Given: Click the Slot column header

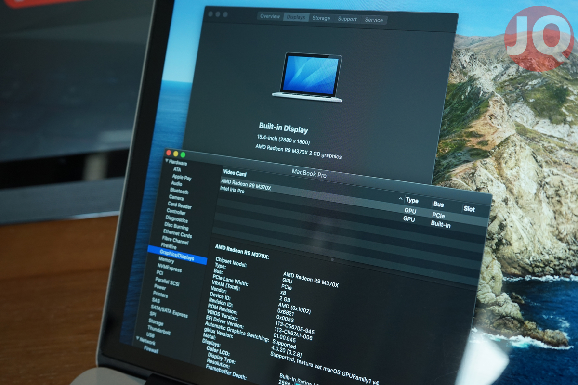Looking at the screenshot, I should (x=469, y=209).
